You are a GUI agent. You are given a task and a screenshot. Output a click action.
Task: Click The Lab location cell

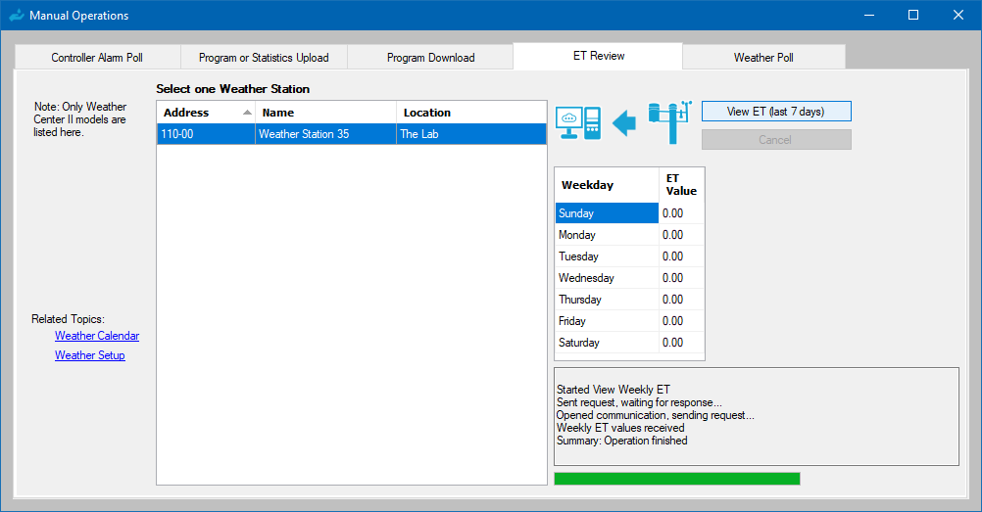(471, 134)
